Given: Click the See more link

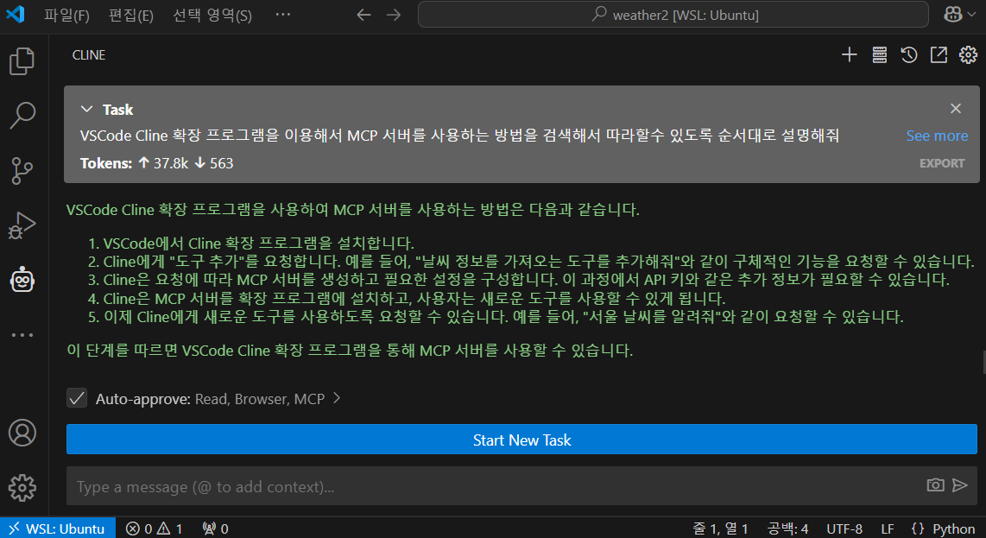Looking at the screenshot, I should click(x=936, y=136).
